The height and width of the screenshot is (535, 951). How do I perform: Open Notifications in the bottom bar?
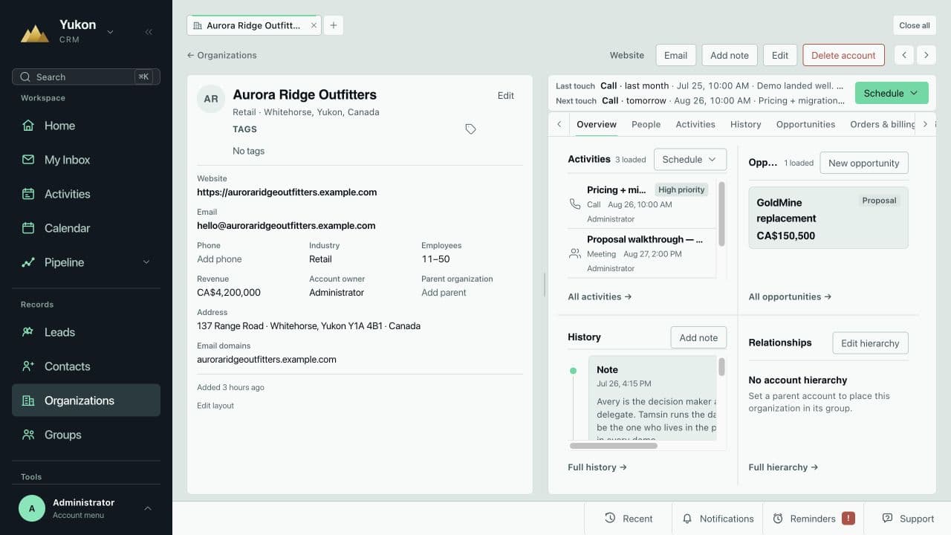pos(718,519)
